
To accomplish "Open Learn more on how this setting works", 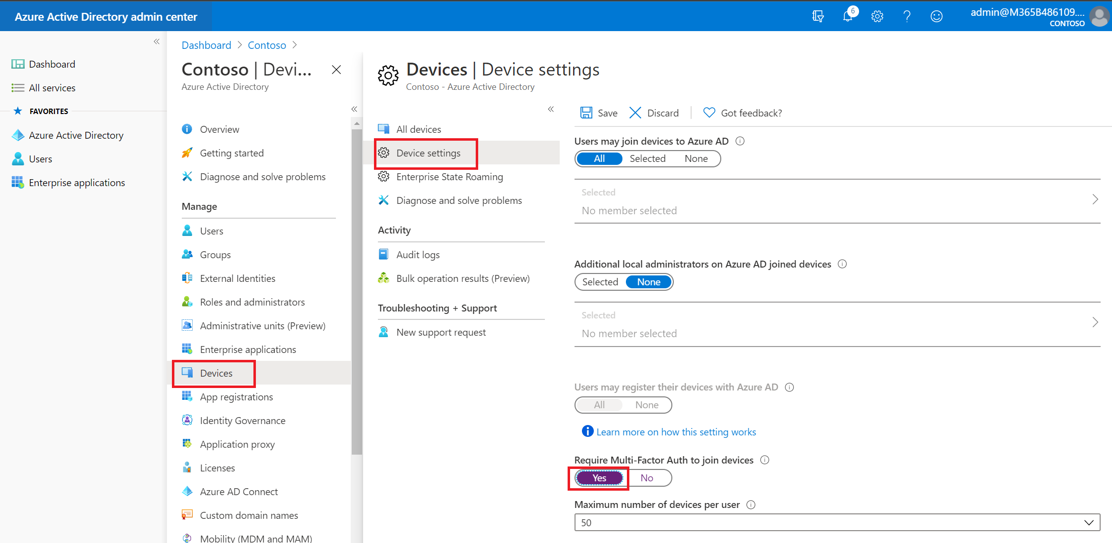I will point(676,432).
